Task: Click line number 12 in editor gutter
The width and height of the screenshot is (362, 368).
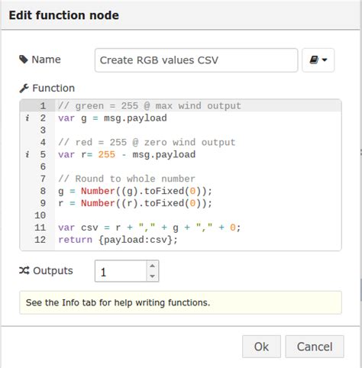Action: 40,240
